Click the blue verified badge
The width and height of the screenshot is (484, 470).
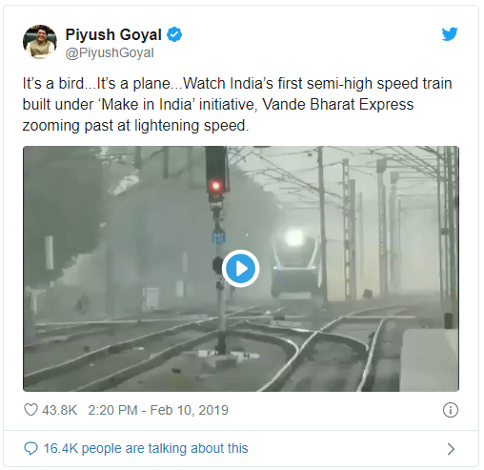174,34
